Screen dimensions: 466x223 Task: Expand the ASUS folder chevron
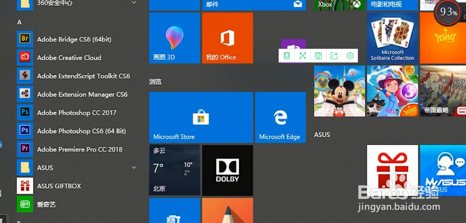134,168
